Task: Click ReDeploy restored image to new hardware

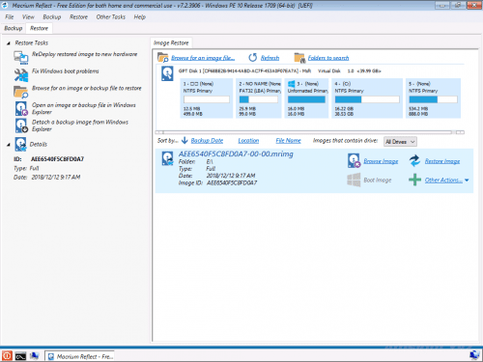Action: 84,54
